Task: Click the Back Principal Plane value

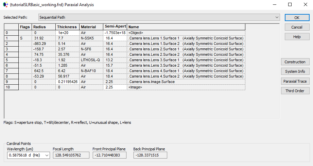Action: point(150,155)
